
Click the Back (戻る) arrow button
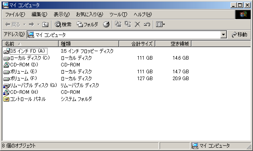pyautogui.click(x=12, y=25)
